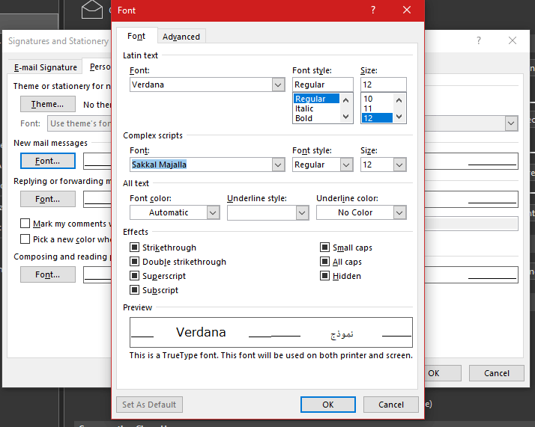The height and width of the screenshot is (427, 535).
Task: Click the Font dialog help question mark
Action: coord(373,10)
